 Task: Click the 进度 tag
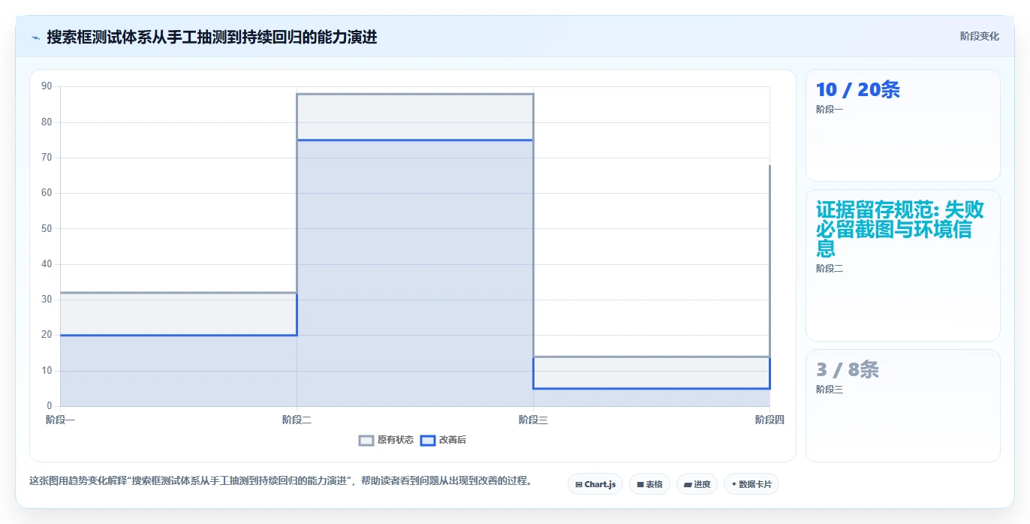coord(697,484)
